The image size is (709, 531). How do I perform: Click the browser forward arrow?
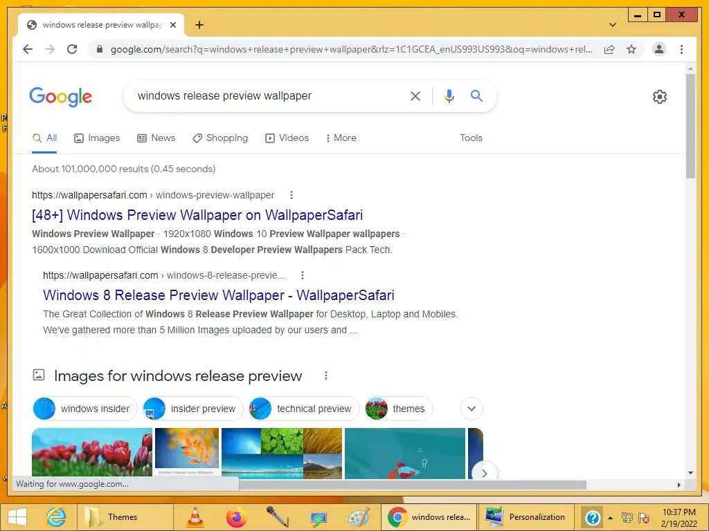point(50,49)
